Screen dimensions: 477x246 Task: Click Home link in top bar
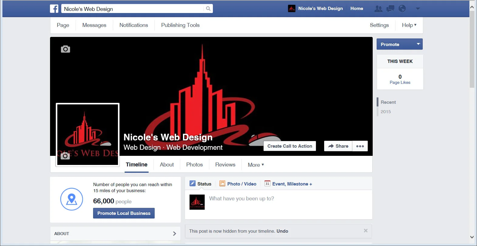tap(357, 8)
